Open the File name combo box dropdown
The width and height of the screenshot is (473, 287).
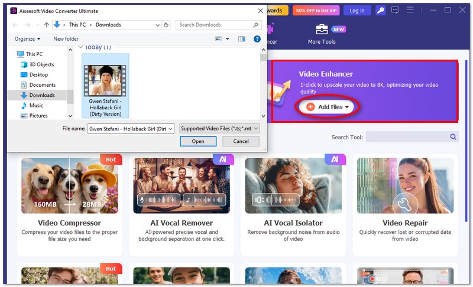click(170, 129)
